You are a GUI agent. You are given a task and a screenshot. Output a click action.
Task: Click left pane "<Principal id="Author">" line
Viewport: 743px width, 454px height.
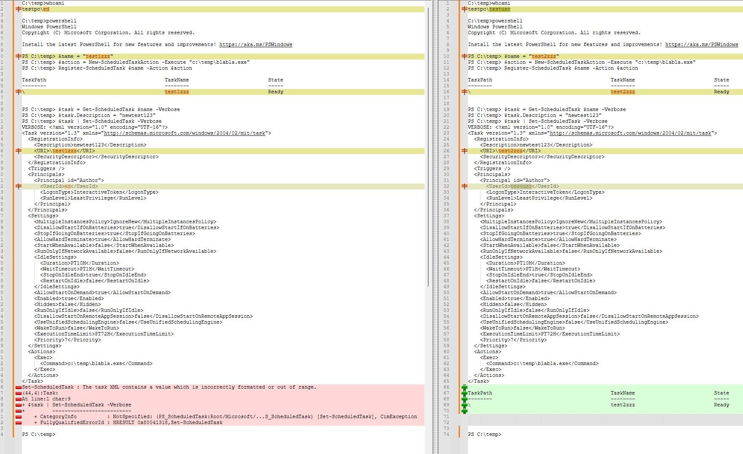pos(69,180)
